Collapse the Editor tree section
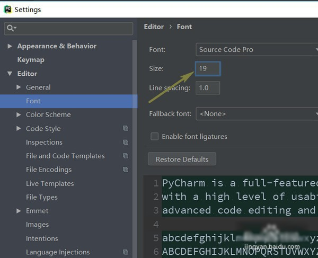 [x=10, y=74]
